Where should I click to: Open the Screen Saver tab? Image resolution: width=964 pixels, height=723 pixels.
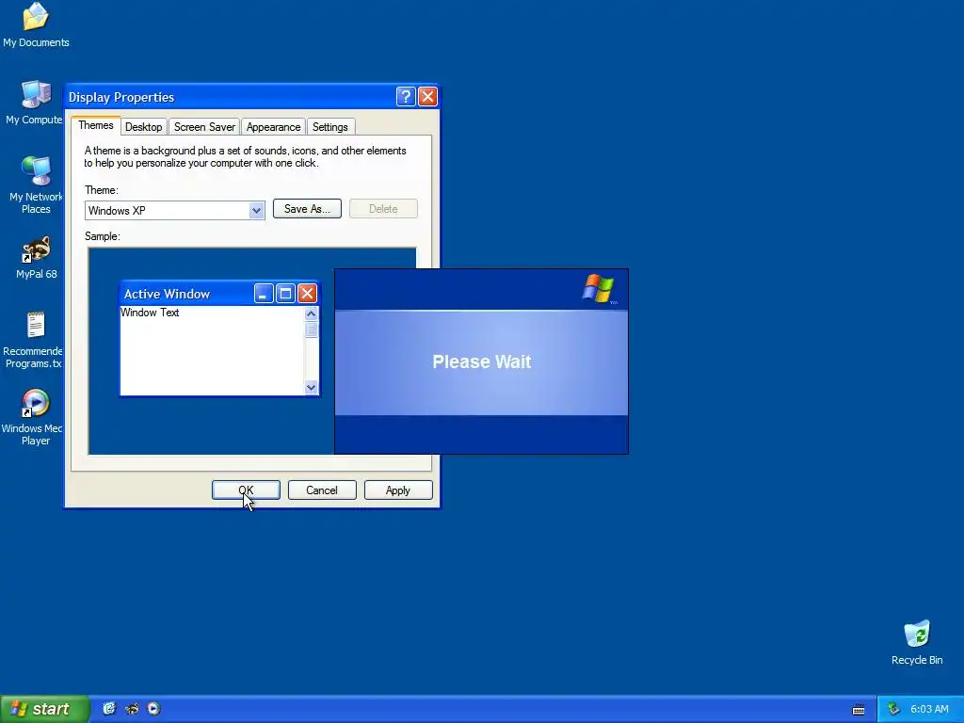tap(204, 127)
